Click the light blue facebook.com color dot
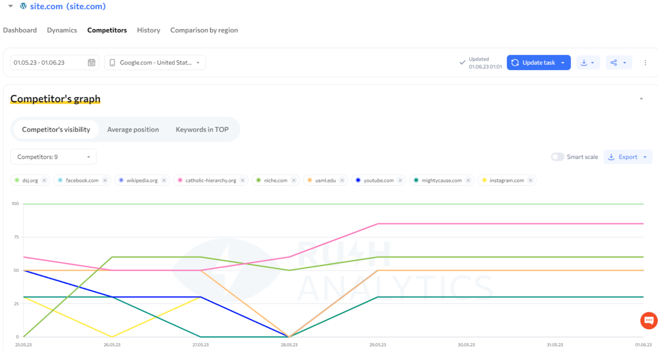The image size is (658, 351). coord(60,180)
